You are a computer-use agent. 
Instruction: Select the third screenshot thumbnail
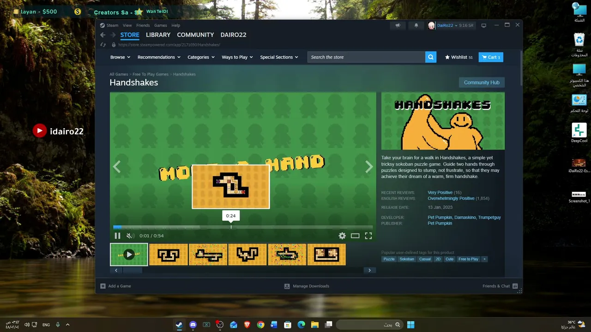coord(247,255)
